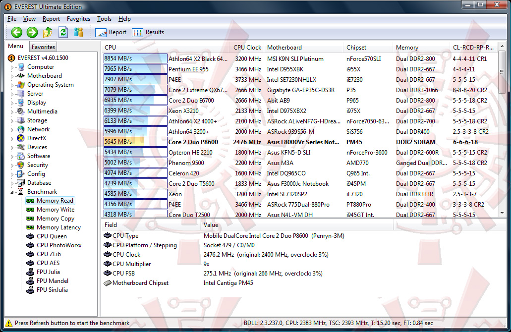This screenshot has width=511, height=332.
Task: Click the Database icon
Action: click(x=21, y=183)
